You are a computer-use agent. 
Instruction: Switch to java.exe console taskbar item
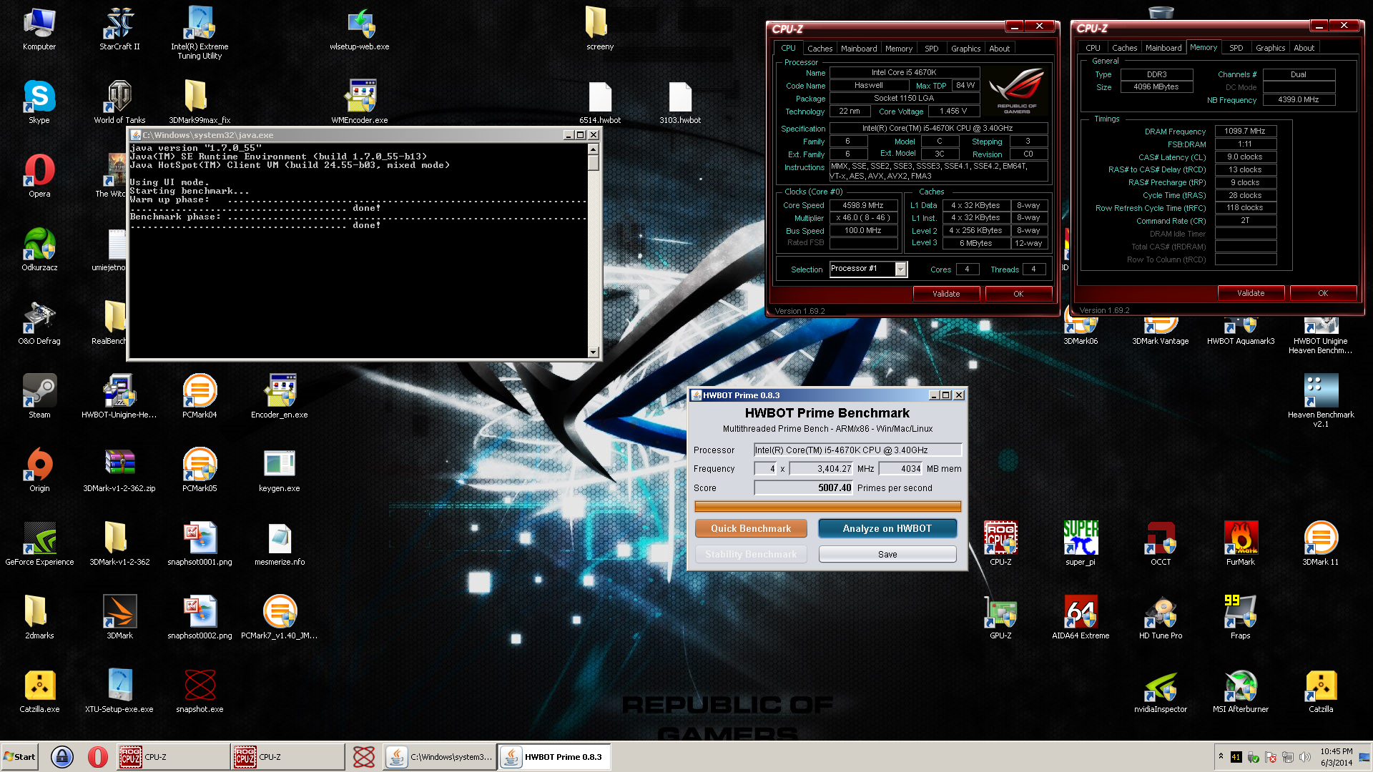click(x=440, y=757)
